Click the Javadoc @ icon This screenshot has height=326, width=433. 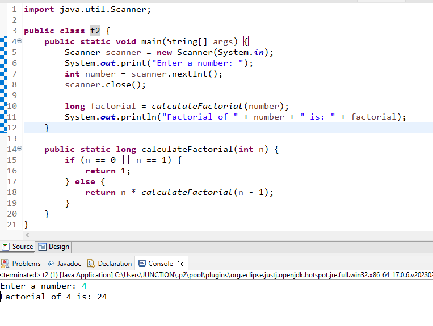coord(51,264)
